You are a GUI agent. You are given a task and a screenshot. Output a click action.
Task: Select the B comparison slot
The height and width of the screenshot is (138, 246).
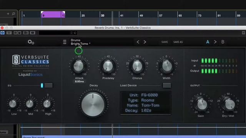click(x=223, y=42)
